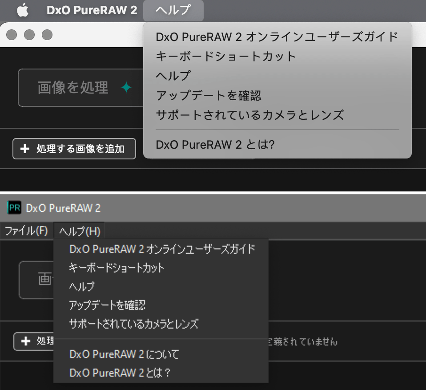Image resolution: width=426 pixels, height=390 pixels.
Task: Click 処理する画像を追加 button in macOS window
Action: (x=74, y=149)
